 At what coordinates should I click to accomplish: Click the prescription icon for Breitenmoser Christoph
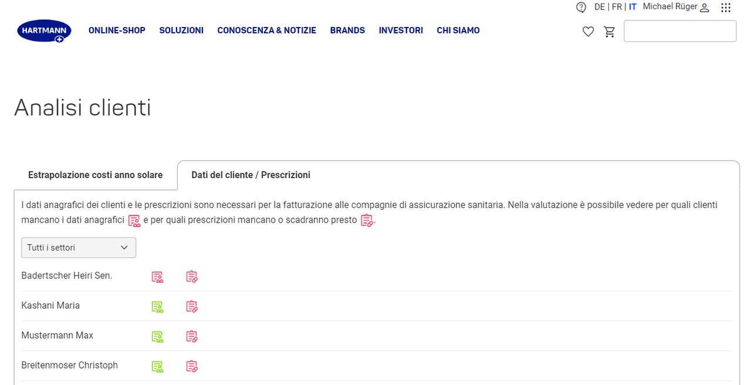pos(192,366)
